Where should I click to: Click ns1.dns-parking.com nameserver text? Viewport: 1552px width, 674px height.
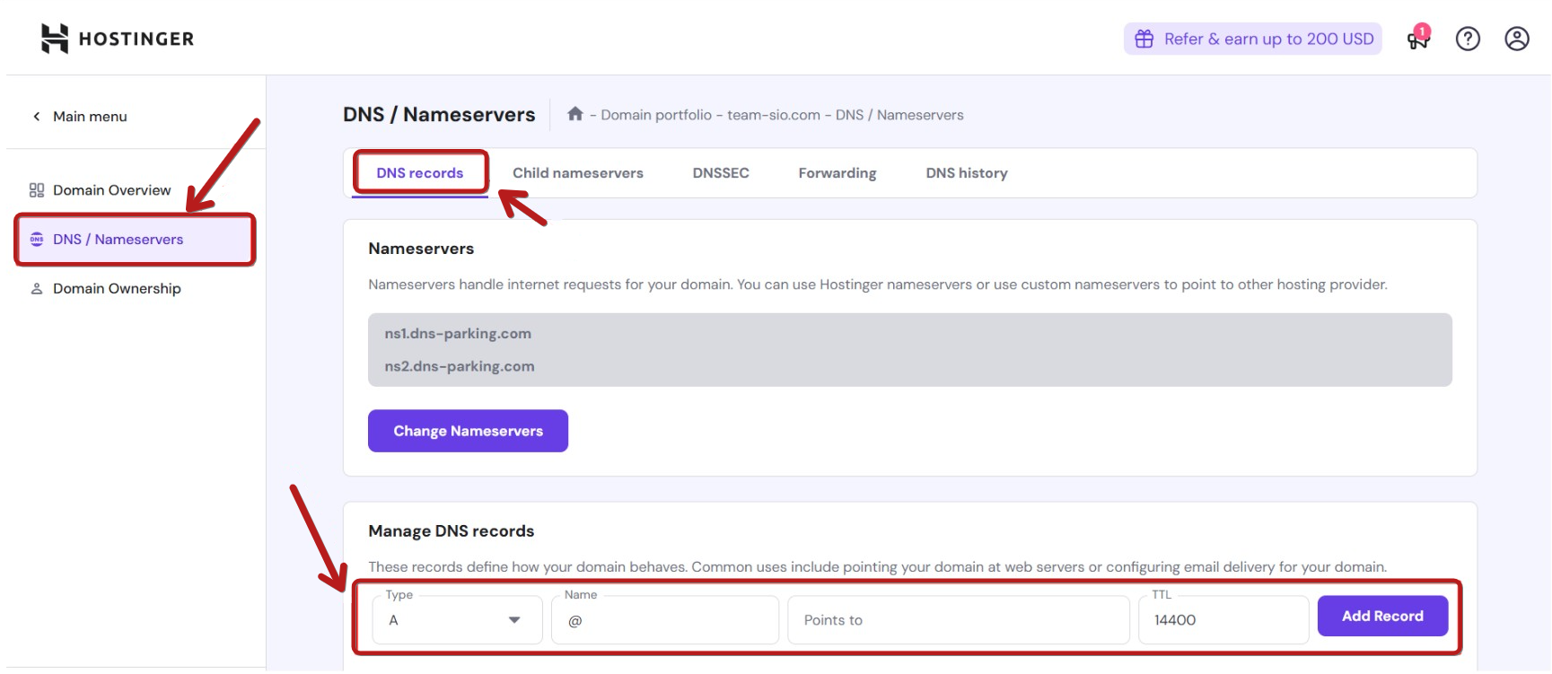pos(458,334)
